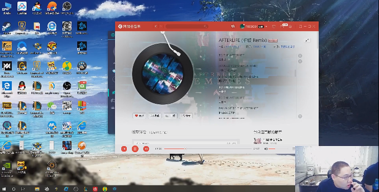Viewport: 379px width, 192px height.
Task: Mute audio using the speaker icon
Action: (x=266, y=149)
